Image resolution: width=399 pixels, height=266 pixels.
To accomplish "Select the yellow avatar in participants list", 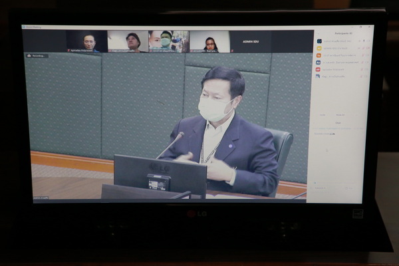I will [x=319, y=48].
